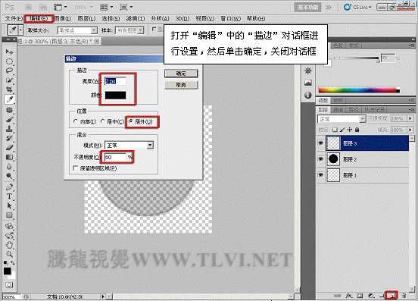Screen dimensions: 418x301
Task: Select the Brush tool
Action: 9,119
